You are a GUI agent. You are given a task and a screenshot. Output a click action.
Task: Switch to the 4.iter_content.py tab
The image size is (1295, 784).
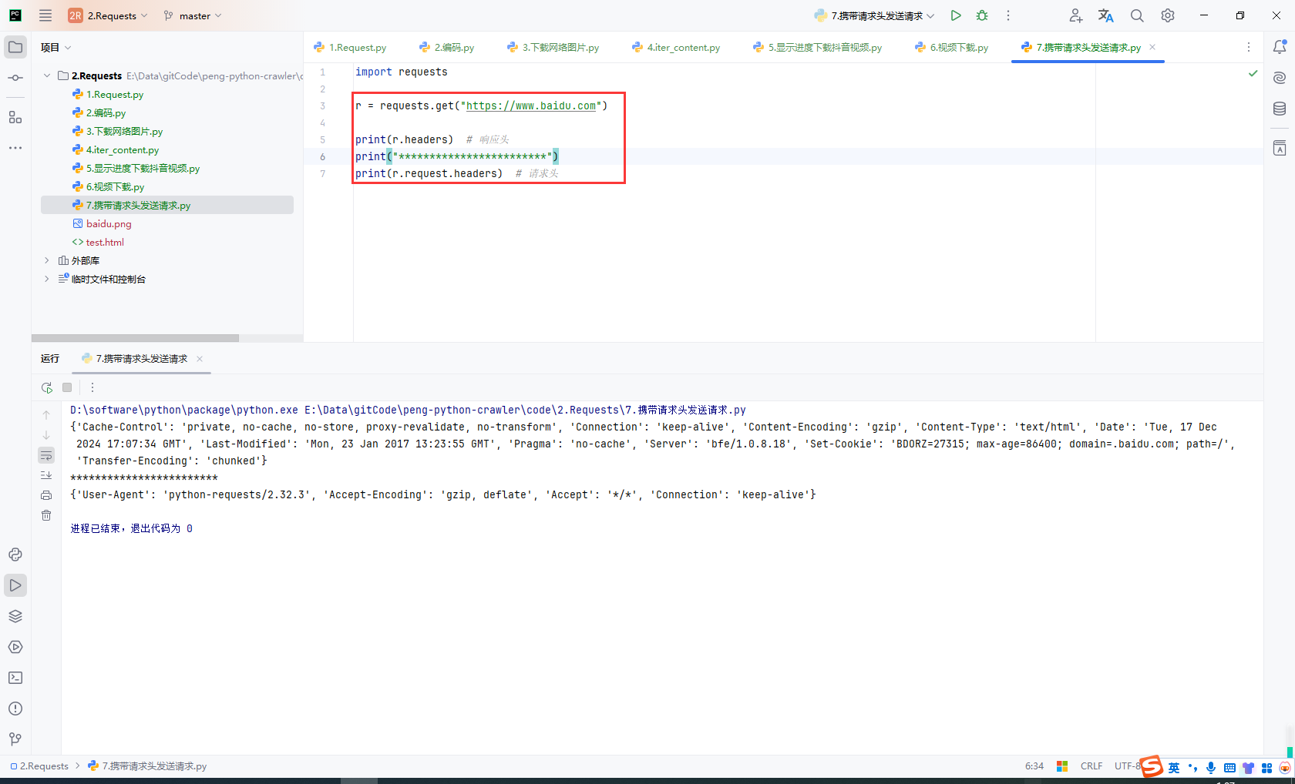676,47
